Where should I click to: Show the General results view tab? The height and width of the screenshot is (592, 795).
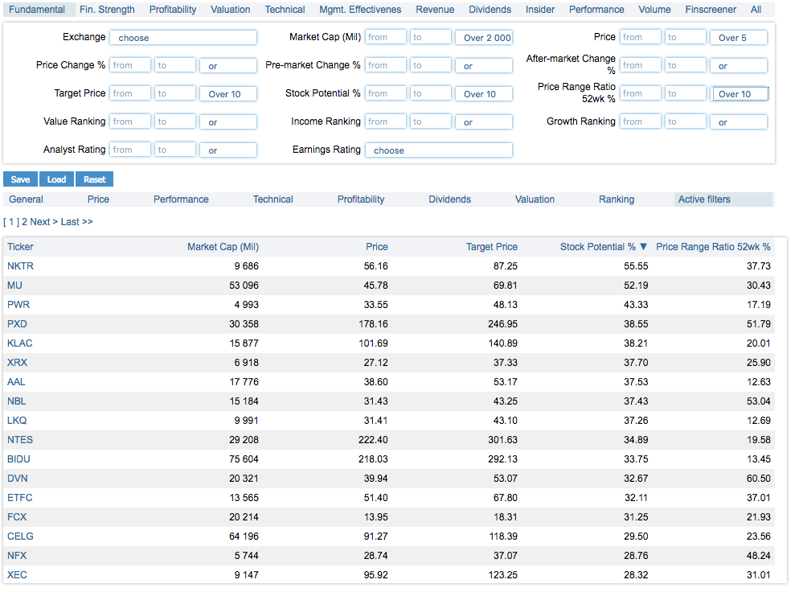point(26,199)
